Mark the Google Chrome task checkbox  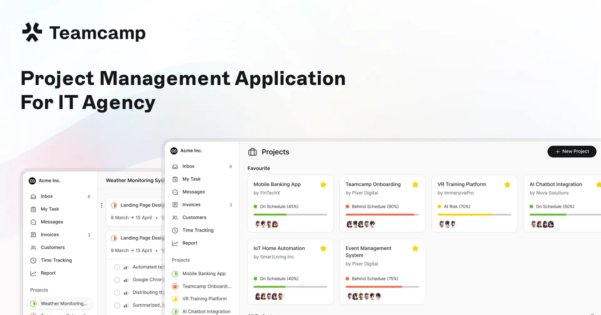(117, 280)
